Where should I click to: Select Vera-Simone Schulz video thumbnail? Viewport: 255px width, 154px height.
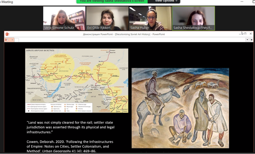pos(64,18)
